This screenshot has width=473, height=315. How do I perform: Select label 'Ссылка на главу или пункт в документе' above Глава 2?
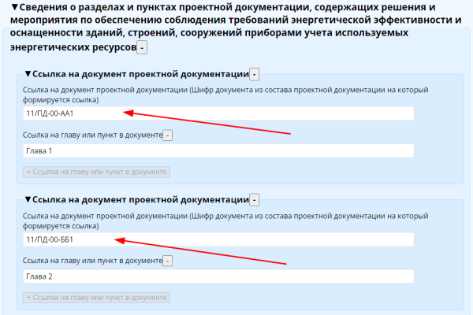pos(92,261)
